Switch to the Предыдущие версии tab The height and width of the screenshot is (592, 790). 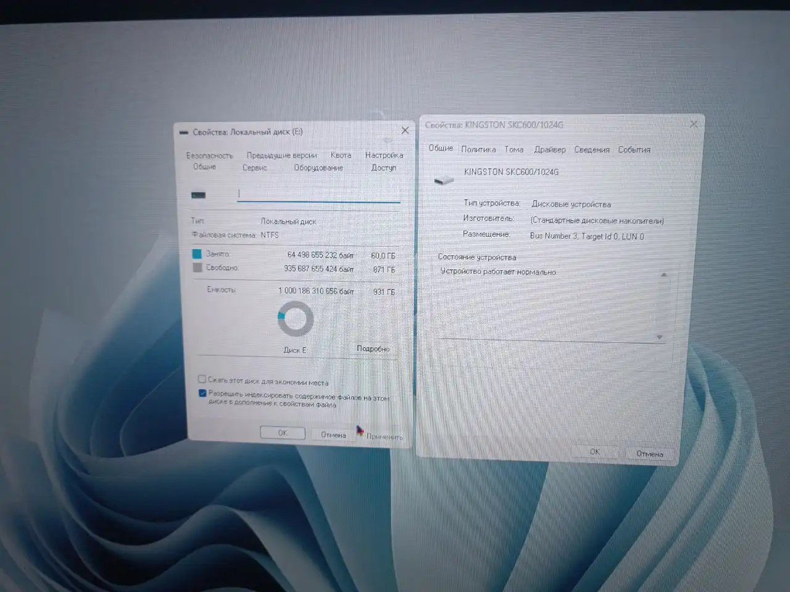click(281, 155)
